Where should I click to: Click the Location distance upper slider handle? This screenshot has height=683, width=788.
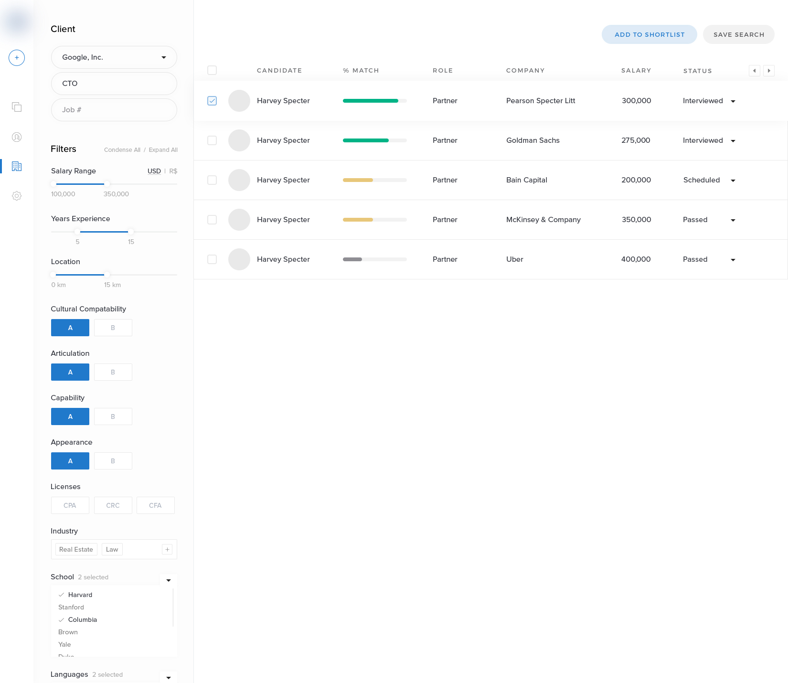[107, 275]
